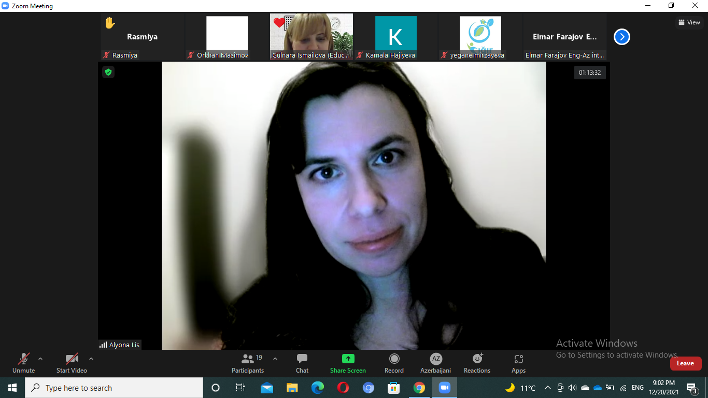The height and width of the screenshot is (398, 708).
Task: Leave the meeting
Action: pos(685,363)
